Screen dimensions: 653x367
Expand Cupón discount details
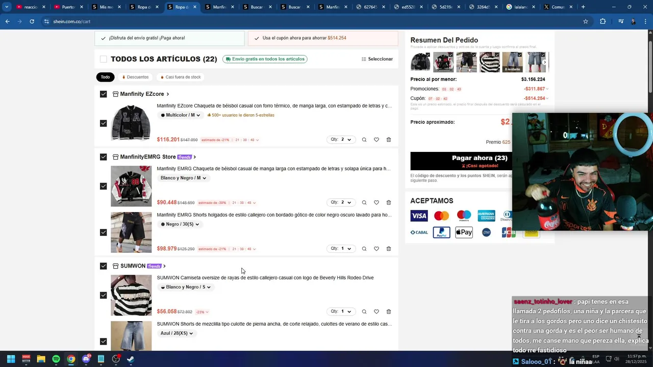point(547,98)
